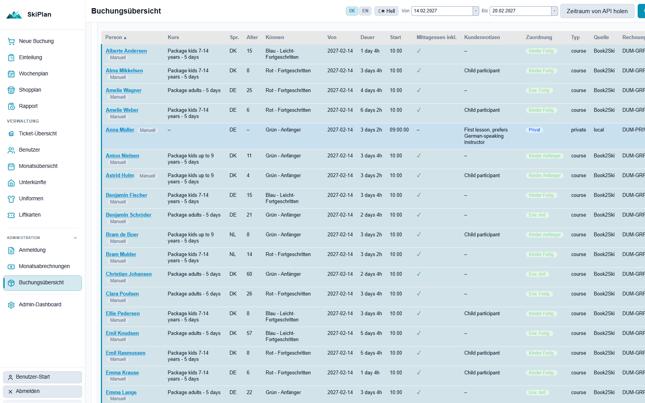The image size is (645, 403).
Task: Open Uniformen shirt icon
Action: (11, 199)
